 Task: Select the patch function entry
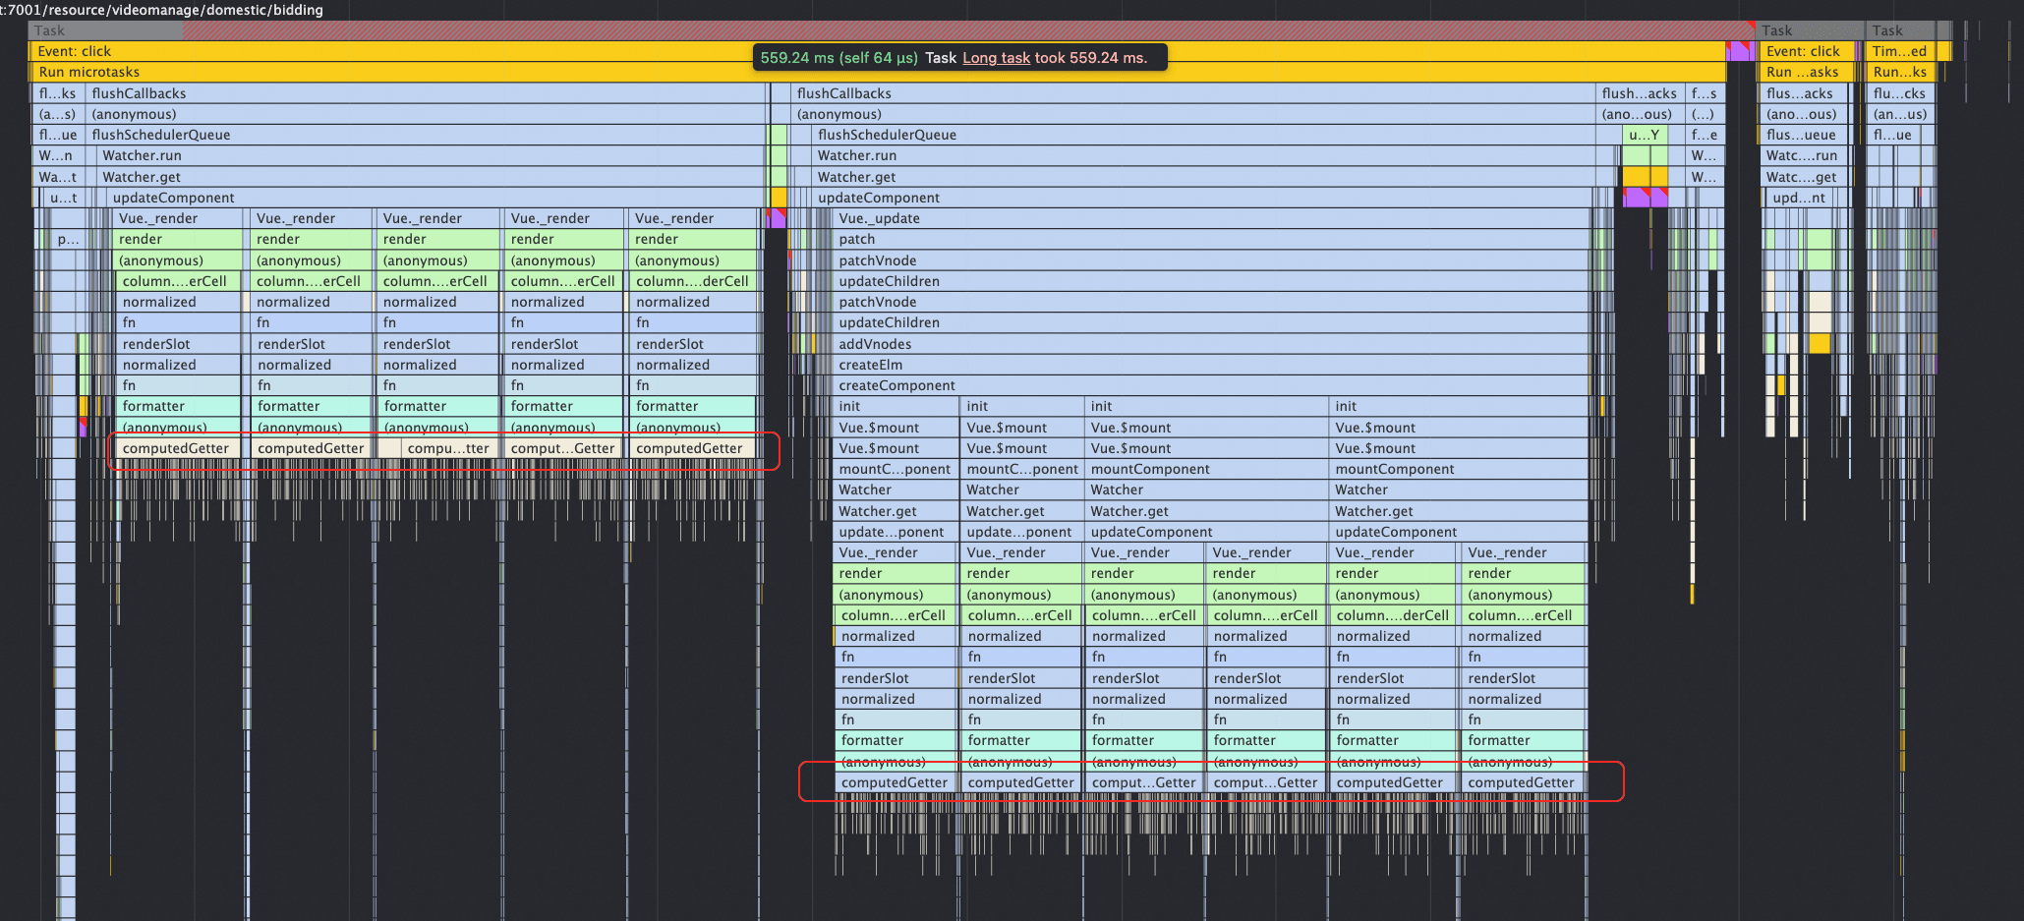tap(1210, 239)
